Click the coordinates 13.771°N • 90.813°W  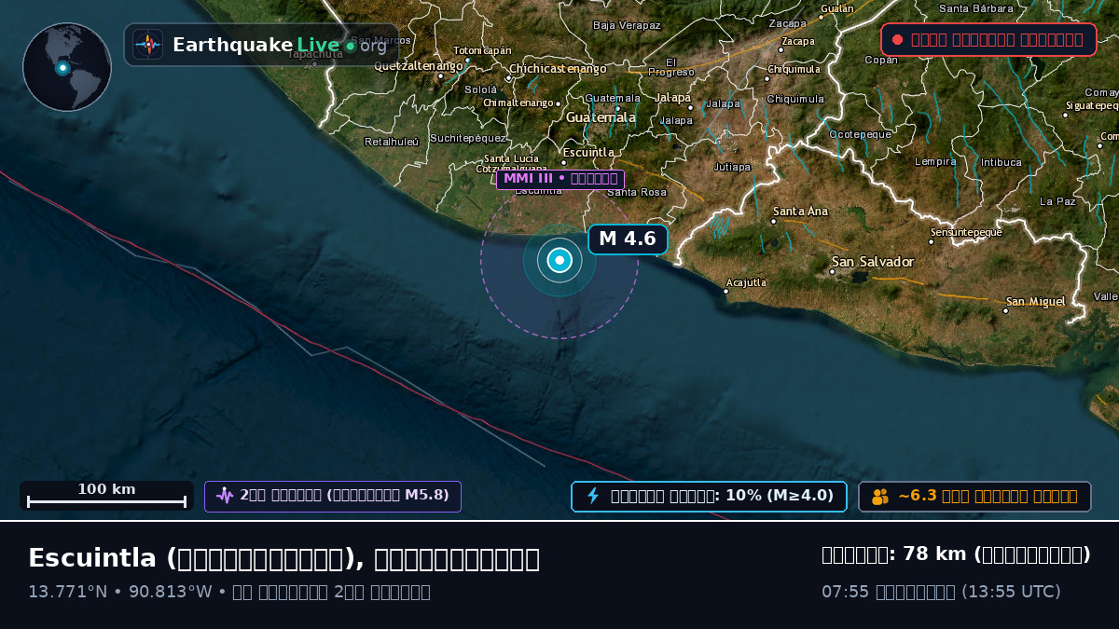tap(120, 592)
